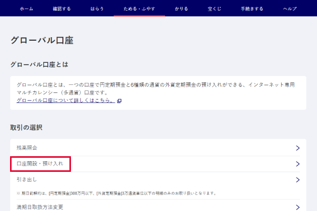Click the グローバル口座とは heading
Viewport: 317px width, 211px height.
tap(39, 65)
